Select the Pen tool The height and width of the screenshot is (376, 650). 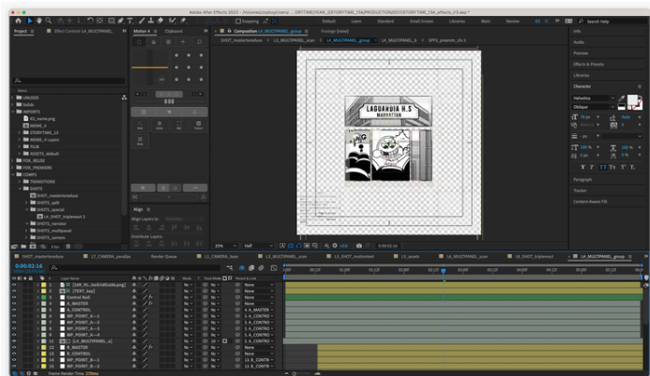pos(121,21)
